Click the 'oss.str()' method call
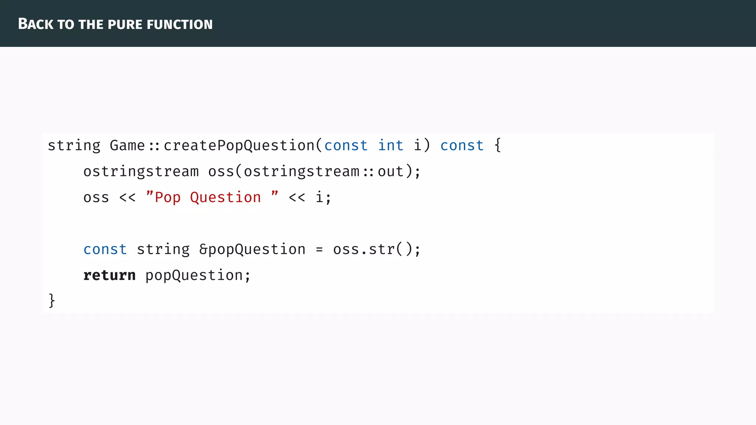The height and width of the screenshot is (425, 756). click(373, 249)
